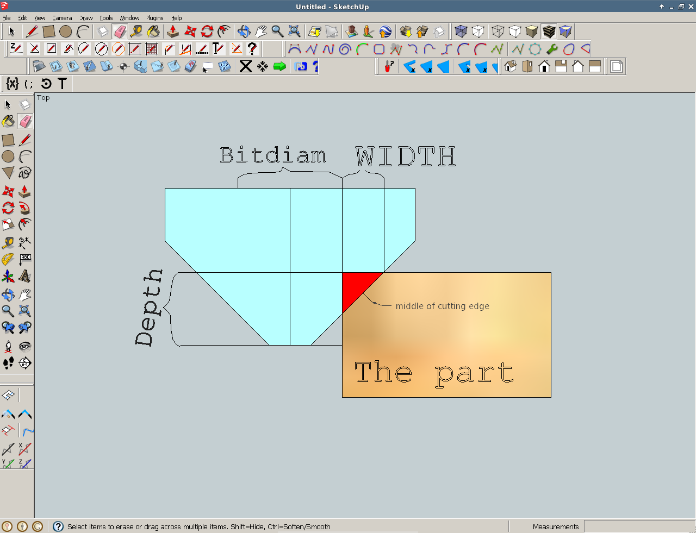
Task: Open the Camera menu
Action: tap(62, 18)
